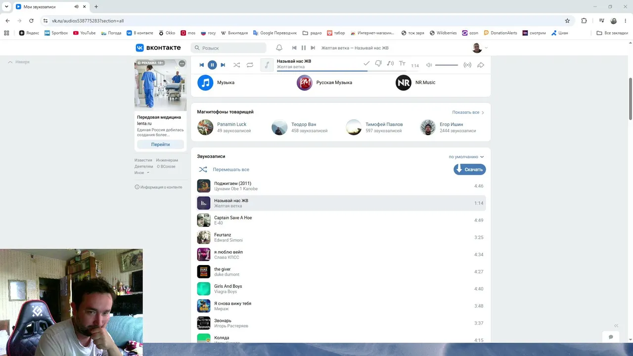Viewport: 633px width, 356px height.
Task: Open notifications bell in VK header
Action: 279,48
